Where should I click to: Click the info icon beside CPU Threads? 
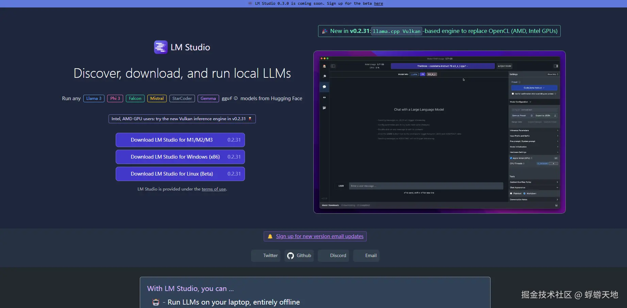524,164
